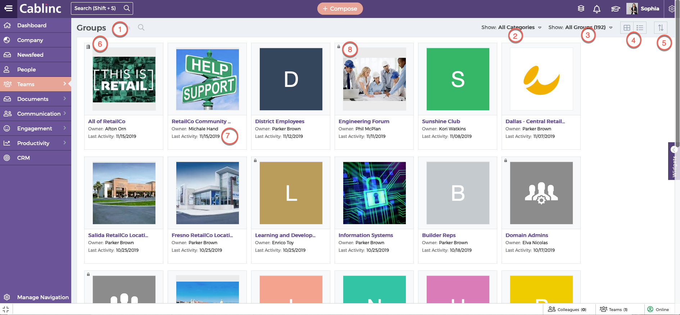Expand the Communication menu chevron

pyautogui.click(x=65, y=113)
